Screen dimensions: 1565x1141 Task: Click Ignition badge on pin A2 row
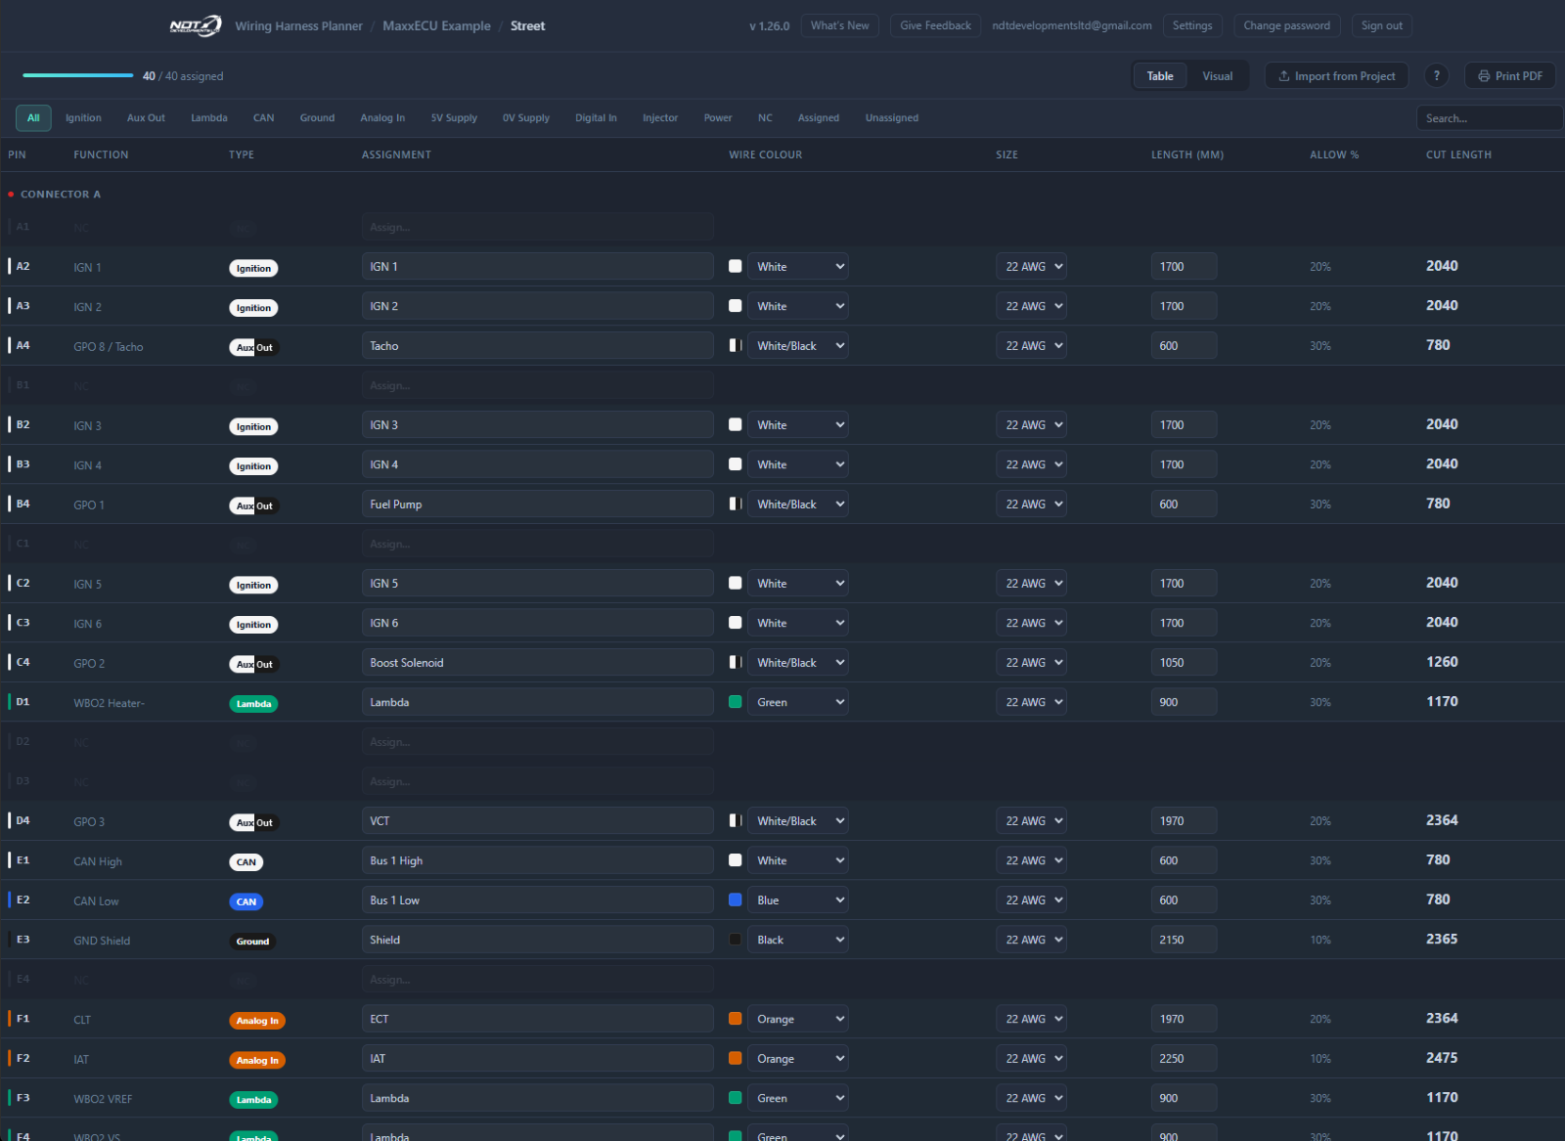coord(253,268)
